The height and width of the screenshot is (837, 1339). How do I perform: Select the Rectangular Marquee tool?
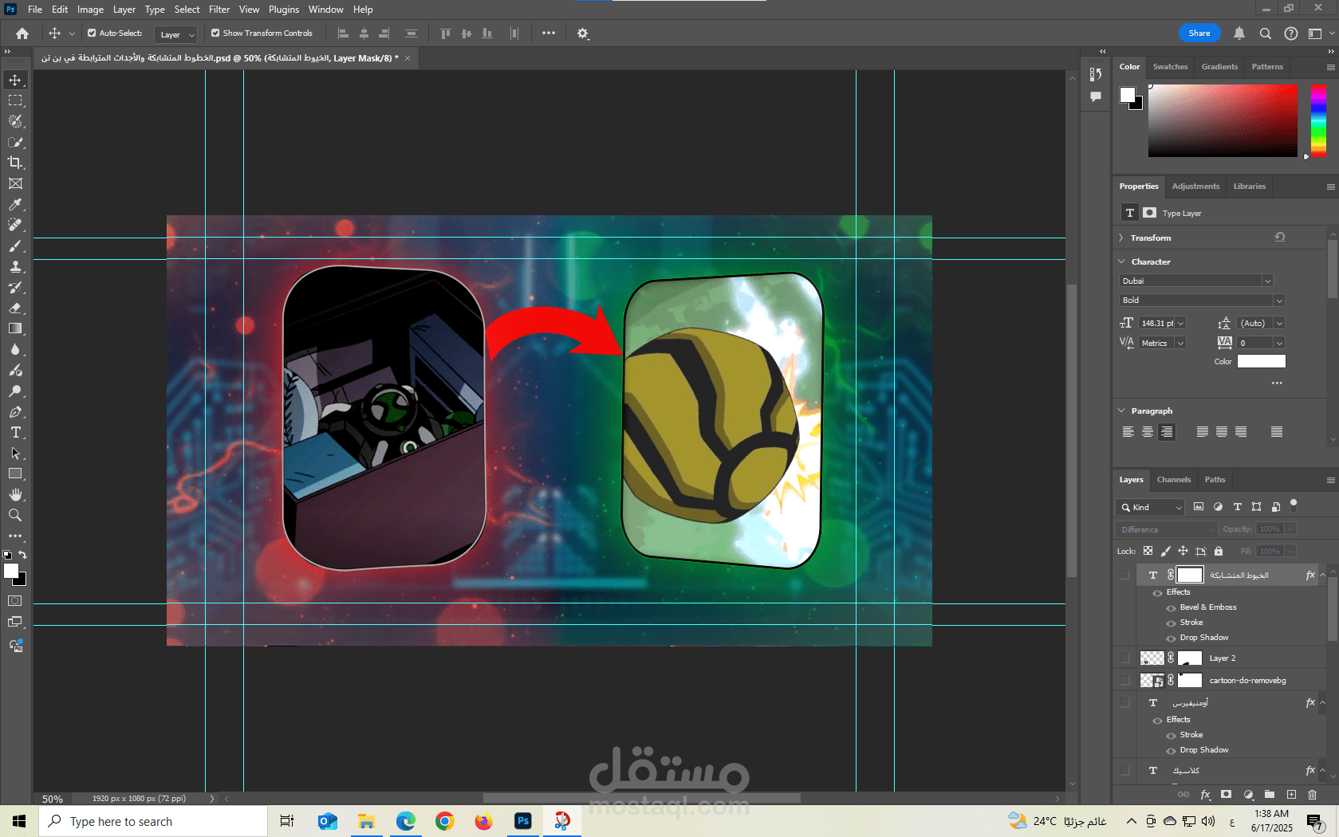[x=15, y=100]
